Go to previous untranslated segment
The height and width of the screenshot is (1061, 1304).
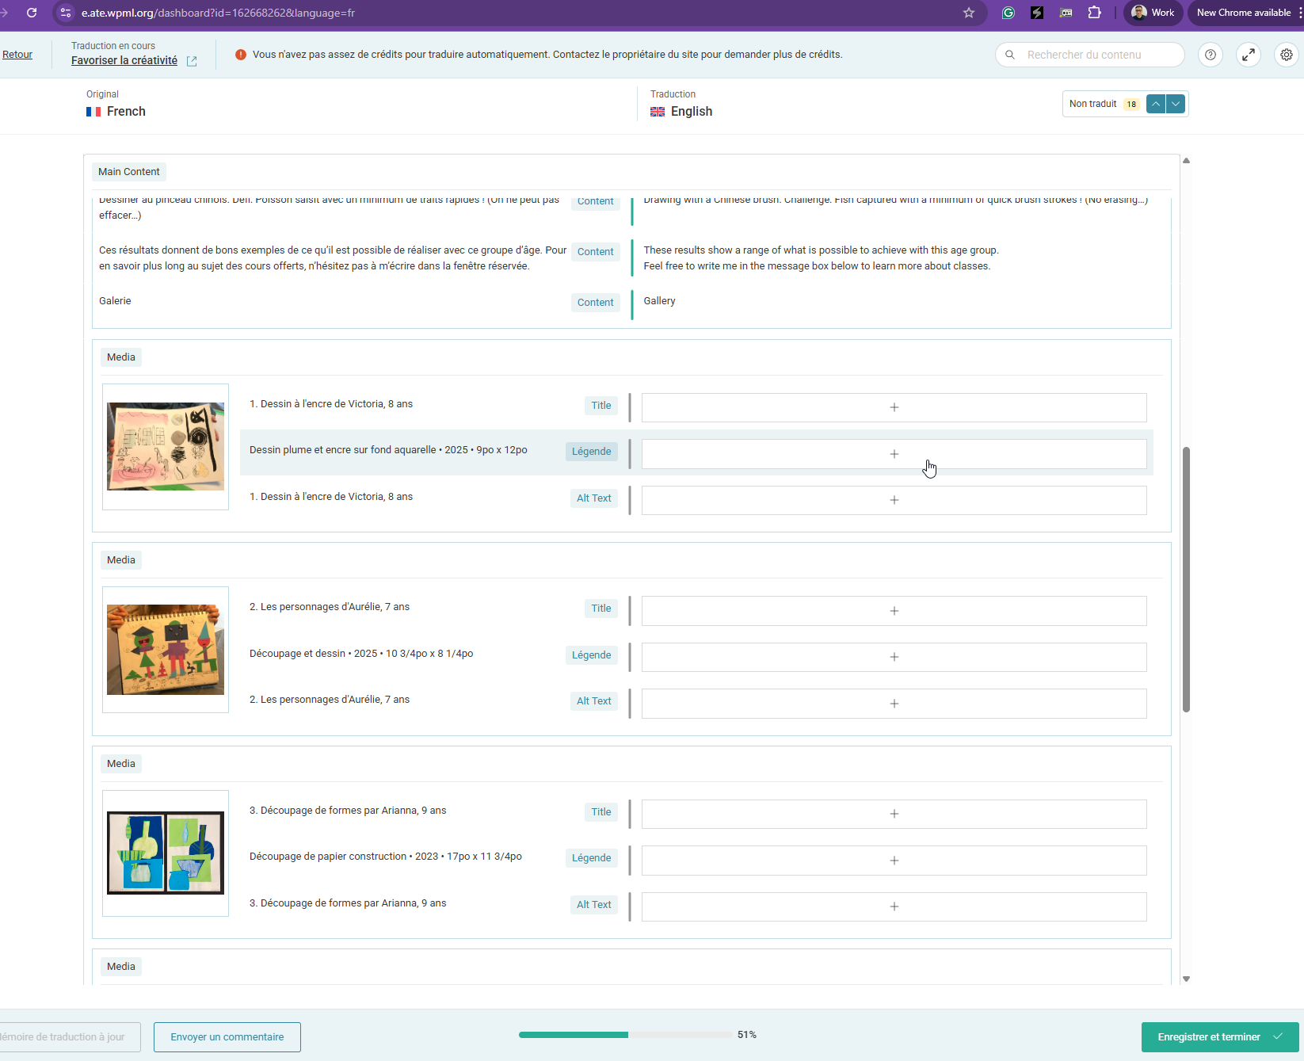(1156, 104)
